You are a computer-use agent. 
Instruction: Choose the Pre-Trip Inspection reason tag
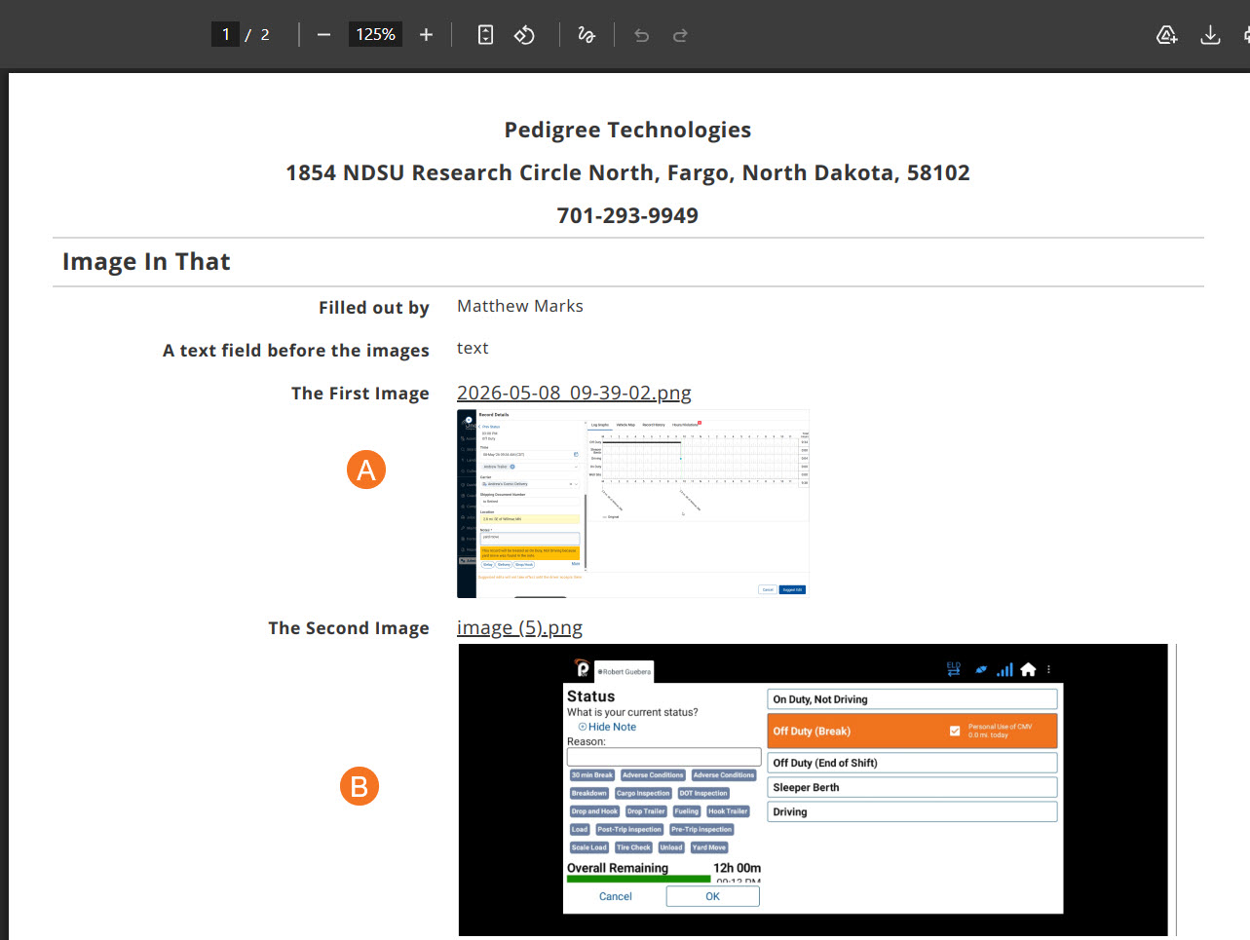click(x=701, y=830)
